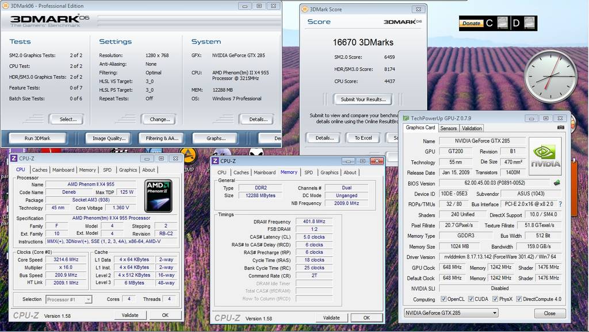Open the Validation tab in GPU-Z

click(x=472, y=128)
